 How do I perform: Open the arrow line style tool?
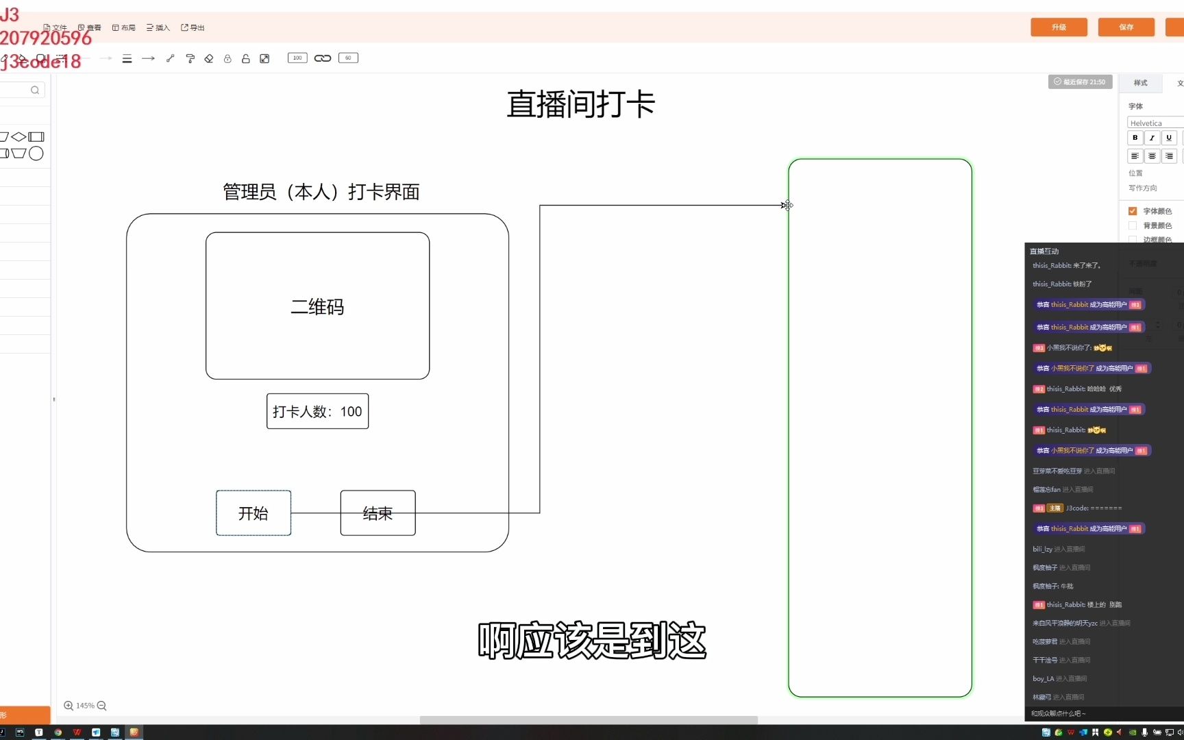point(148,59)
